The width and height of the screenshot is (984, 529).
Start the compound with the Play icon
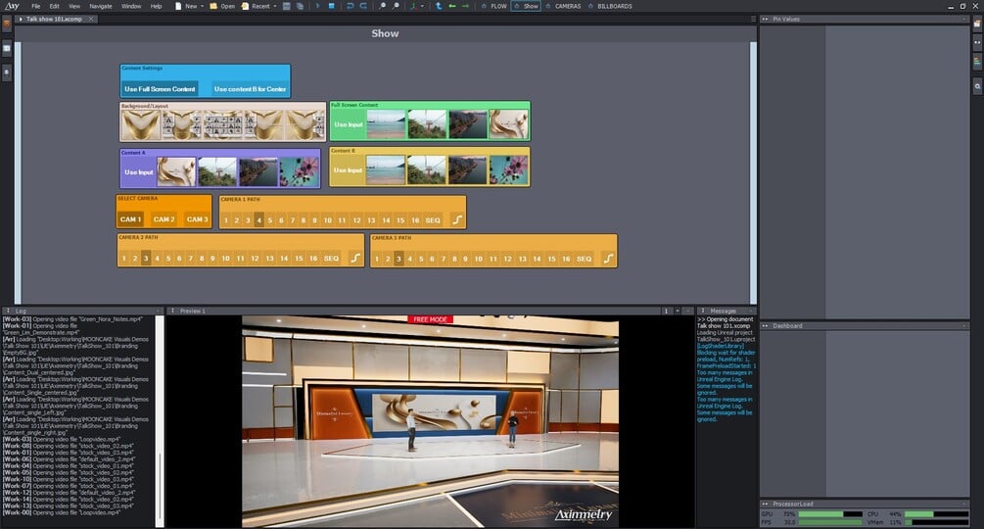click(x=317, y=6)
